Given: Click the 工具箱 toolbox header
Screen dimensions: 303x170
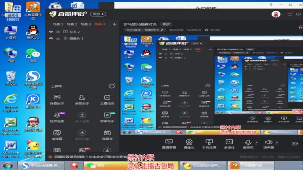Looking at the screenshot, I should pos(56,86).
